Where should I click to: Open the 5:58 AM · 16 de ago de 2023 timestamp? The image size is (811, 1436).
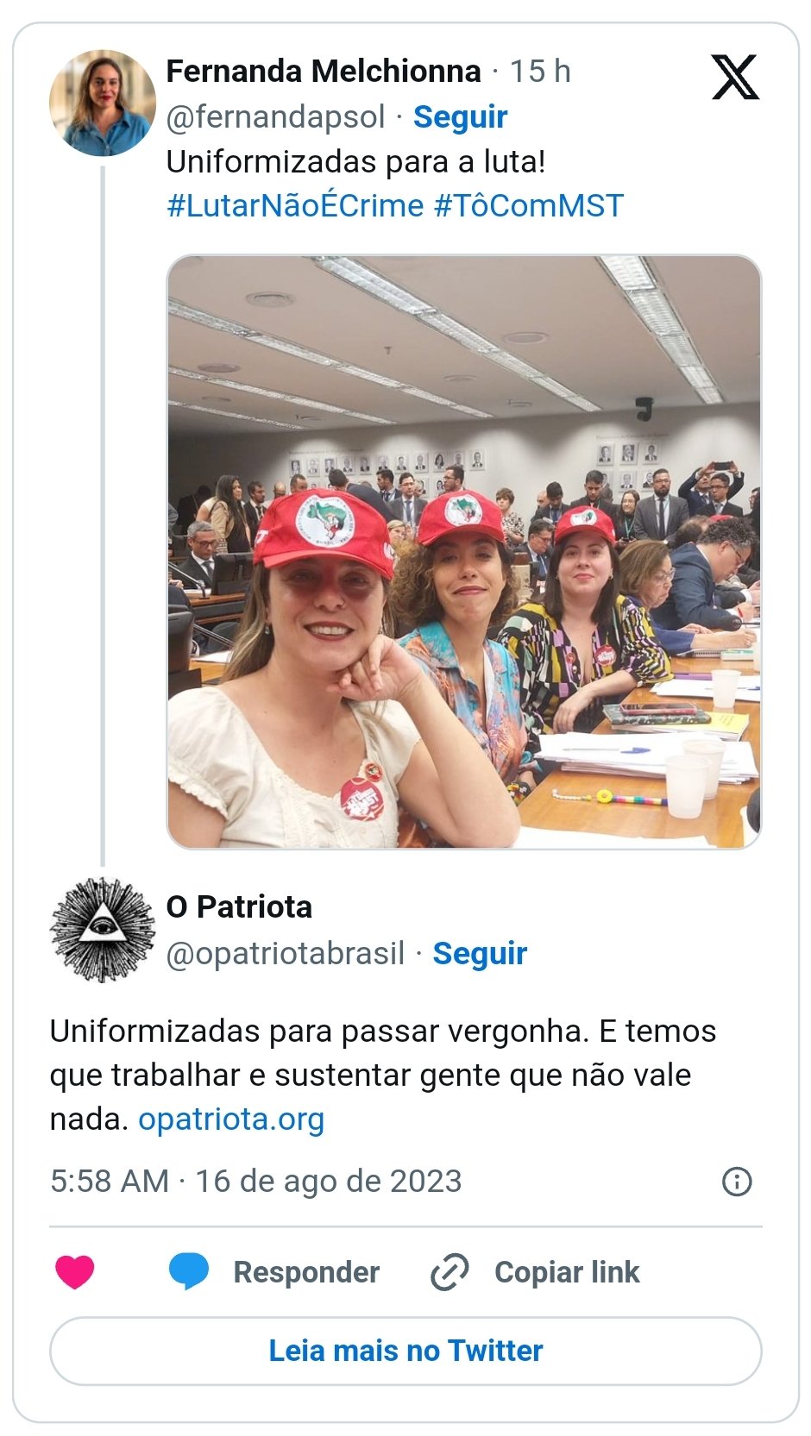[x=256, y=1181]
